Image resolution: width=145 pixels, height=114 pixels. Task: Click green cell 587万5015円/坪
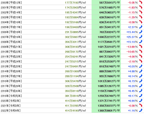[x=106, y=3]
